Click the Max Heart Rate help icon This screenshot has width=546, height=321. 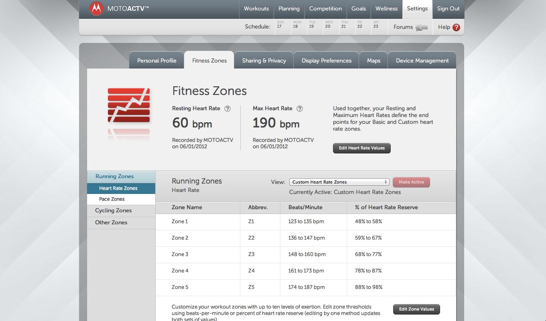(x=300, y=109)
